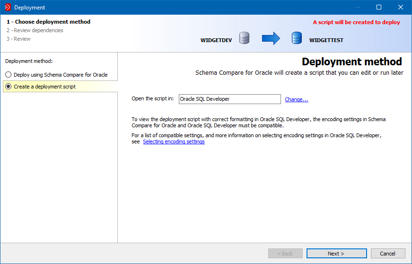Go to step 1 Choose deployment method
This screenshot has width=412, height=264.
tap(48, 22)
